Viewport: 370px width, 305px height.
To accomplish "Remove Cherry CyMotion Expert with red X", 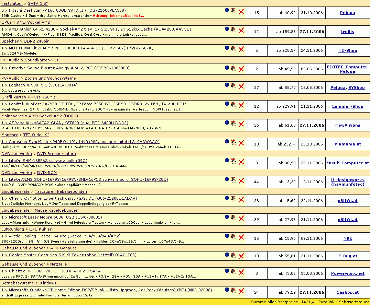I will [x=241, y=199].
